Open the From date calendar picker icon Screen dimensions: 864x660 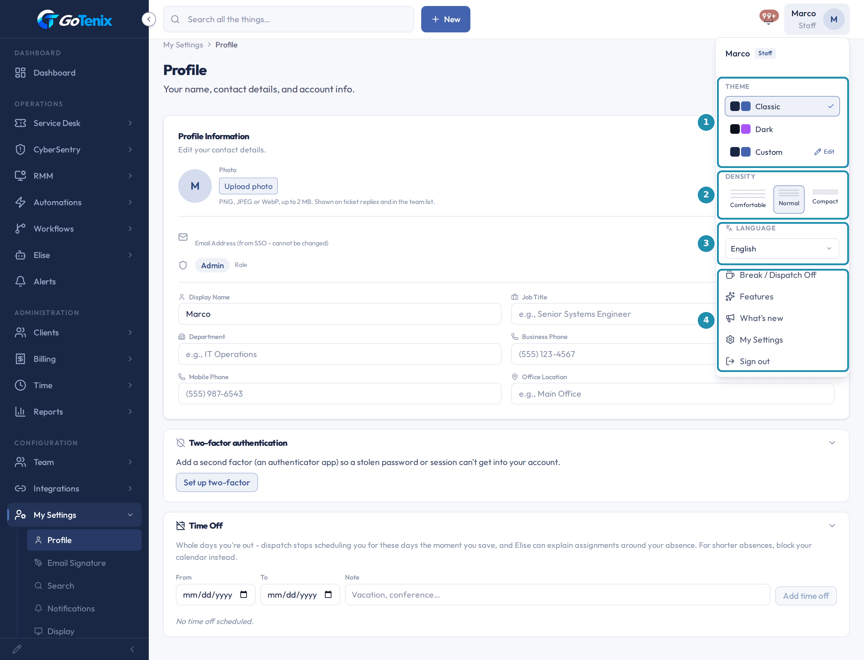pyautogui.click(x=244, y=594)
